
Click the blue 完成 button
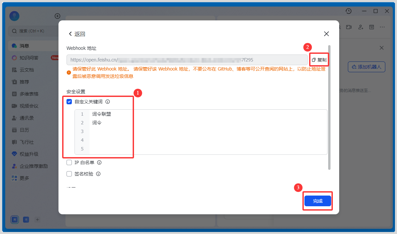(317, 201)
